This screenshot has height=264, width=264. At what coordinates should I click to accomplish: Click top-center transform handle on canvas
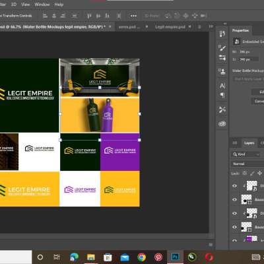(x=100, y=88)
